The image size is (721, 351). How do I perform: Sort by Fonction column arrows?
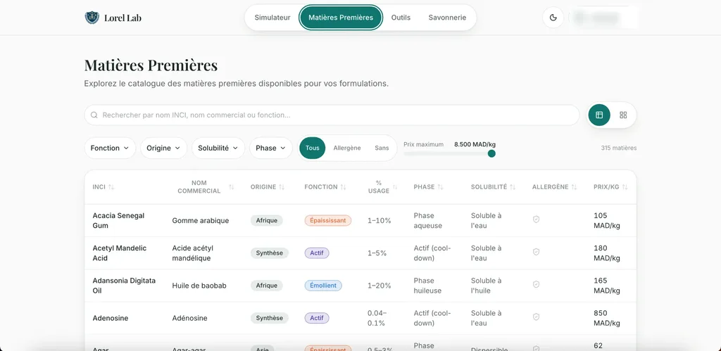pos(343,187)
